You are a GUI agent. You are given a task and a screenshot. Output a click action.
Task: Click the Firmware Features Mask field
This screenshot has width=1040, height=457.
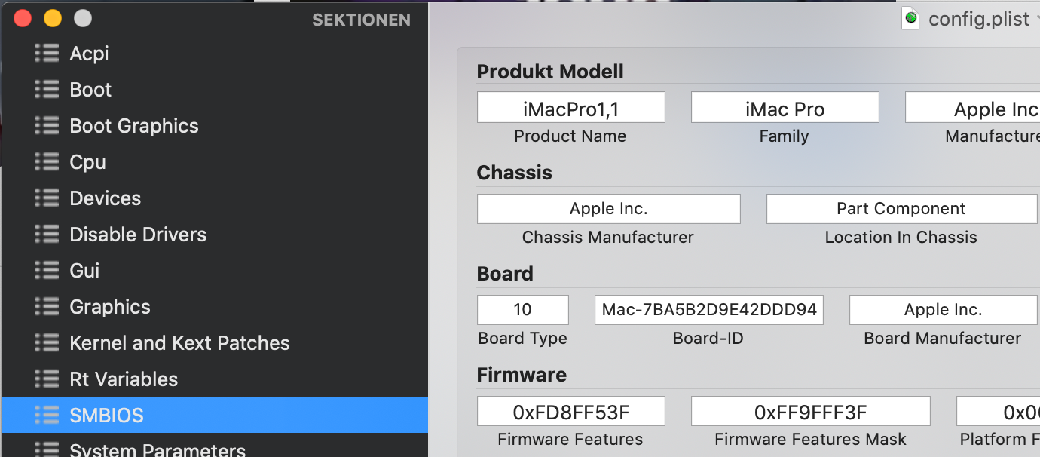pos(810,411)
